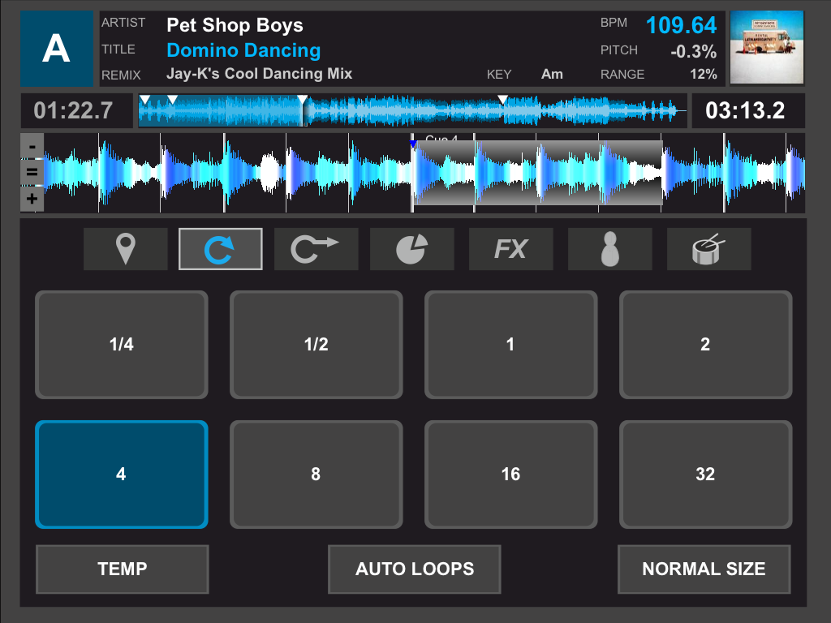The image size is (831, 623).
Task: Open the AUTO LOOPS page selector
Action: [414, 569]
